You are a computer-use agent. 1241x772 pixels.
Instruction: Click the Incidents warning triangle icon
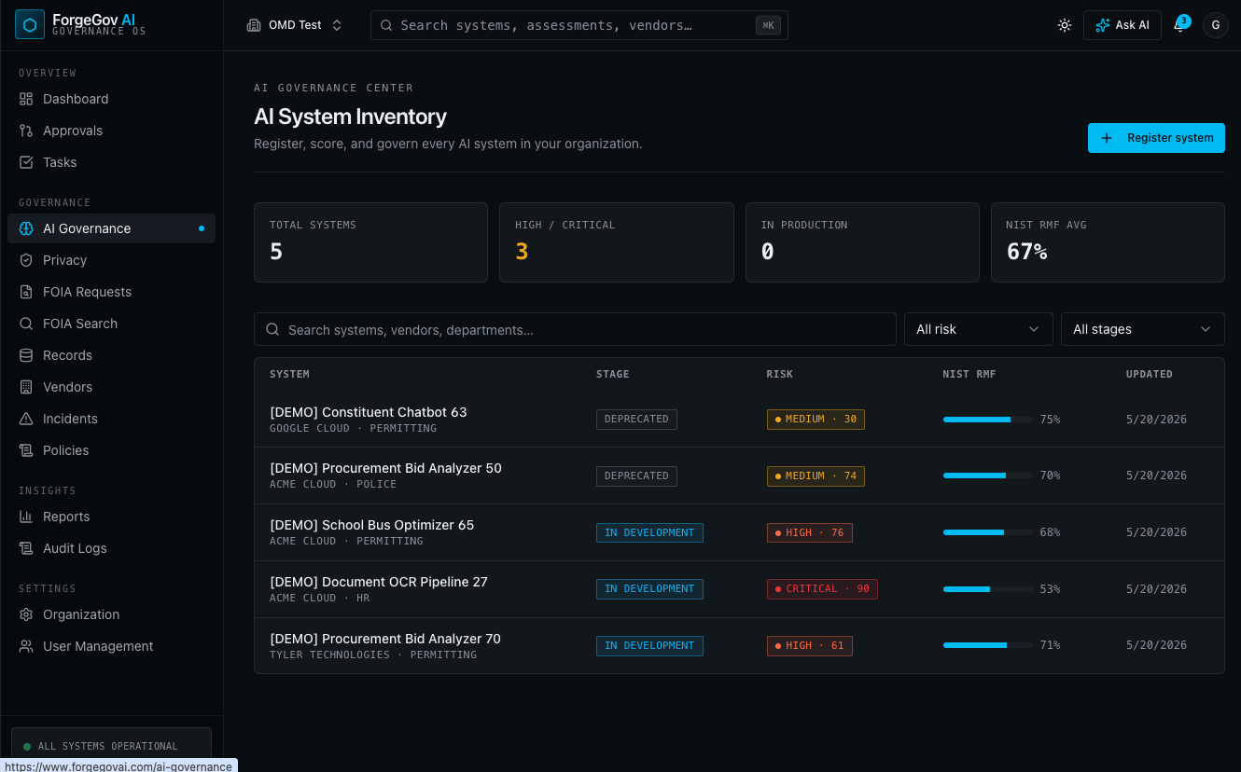(x=26, y=419)
